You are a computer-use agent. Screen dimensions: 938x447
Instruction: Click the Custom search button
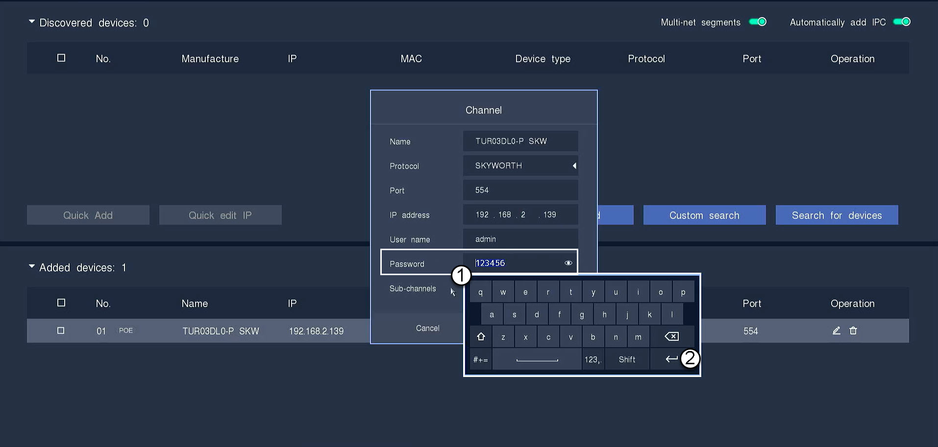pos(704,215)
